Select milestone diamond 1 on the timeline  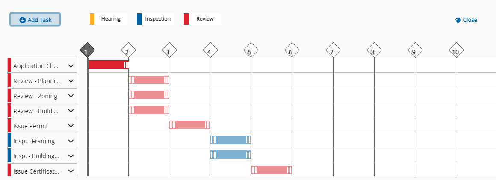point(87,50)
